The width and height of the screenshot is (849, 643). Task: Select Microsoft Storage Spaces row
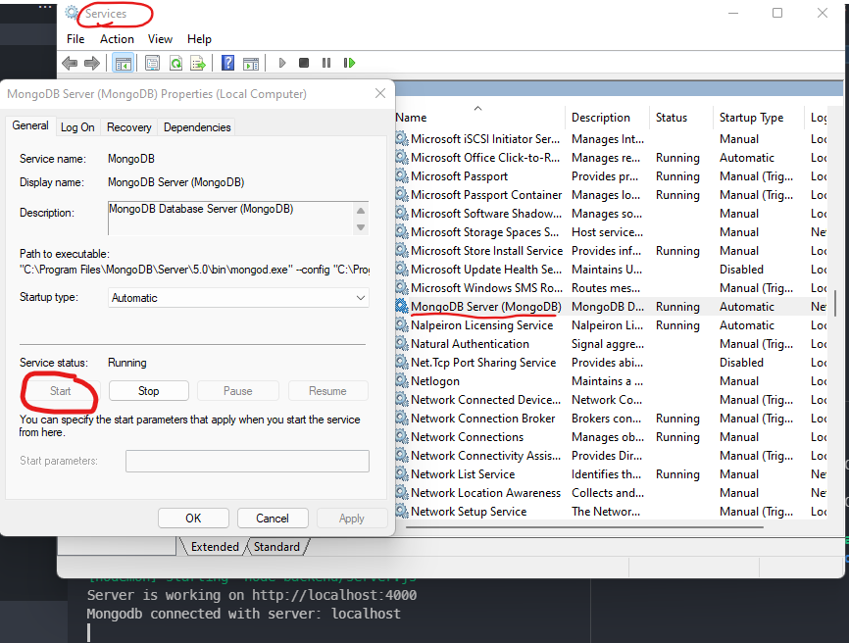coord(610,232)
